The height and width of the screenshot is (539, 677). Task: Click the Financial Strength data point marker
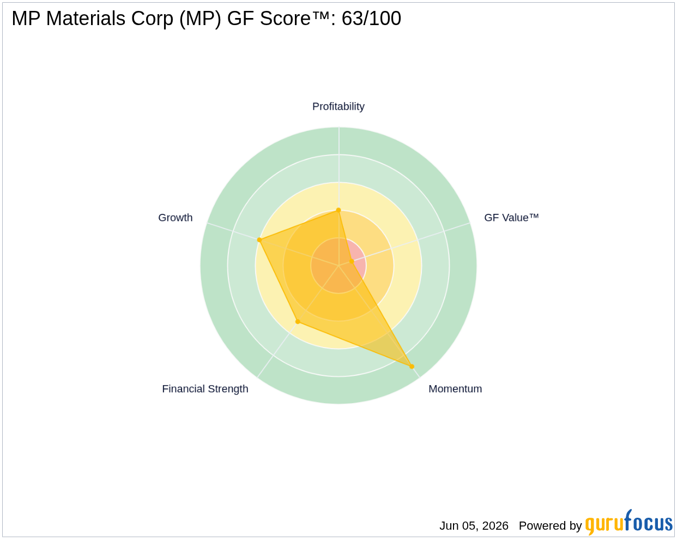point(298,321)
